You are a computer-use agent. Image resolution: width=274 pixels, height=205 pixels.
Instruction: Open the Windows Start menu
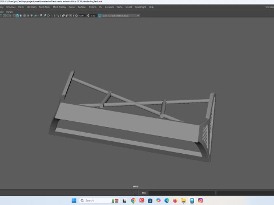pos(74,200)
